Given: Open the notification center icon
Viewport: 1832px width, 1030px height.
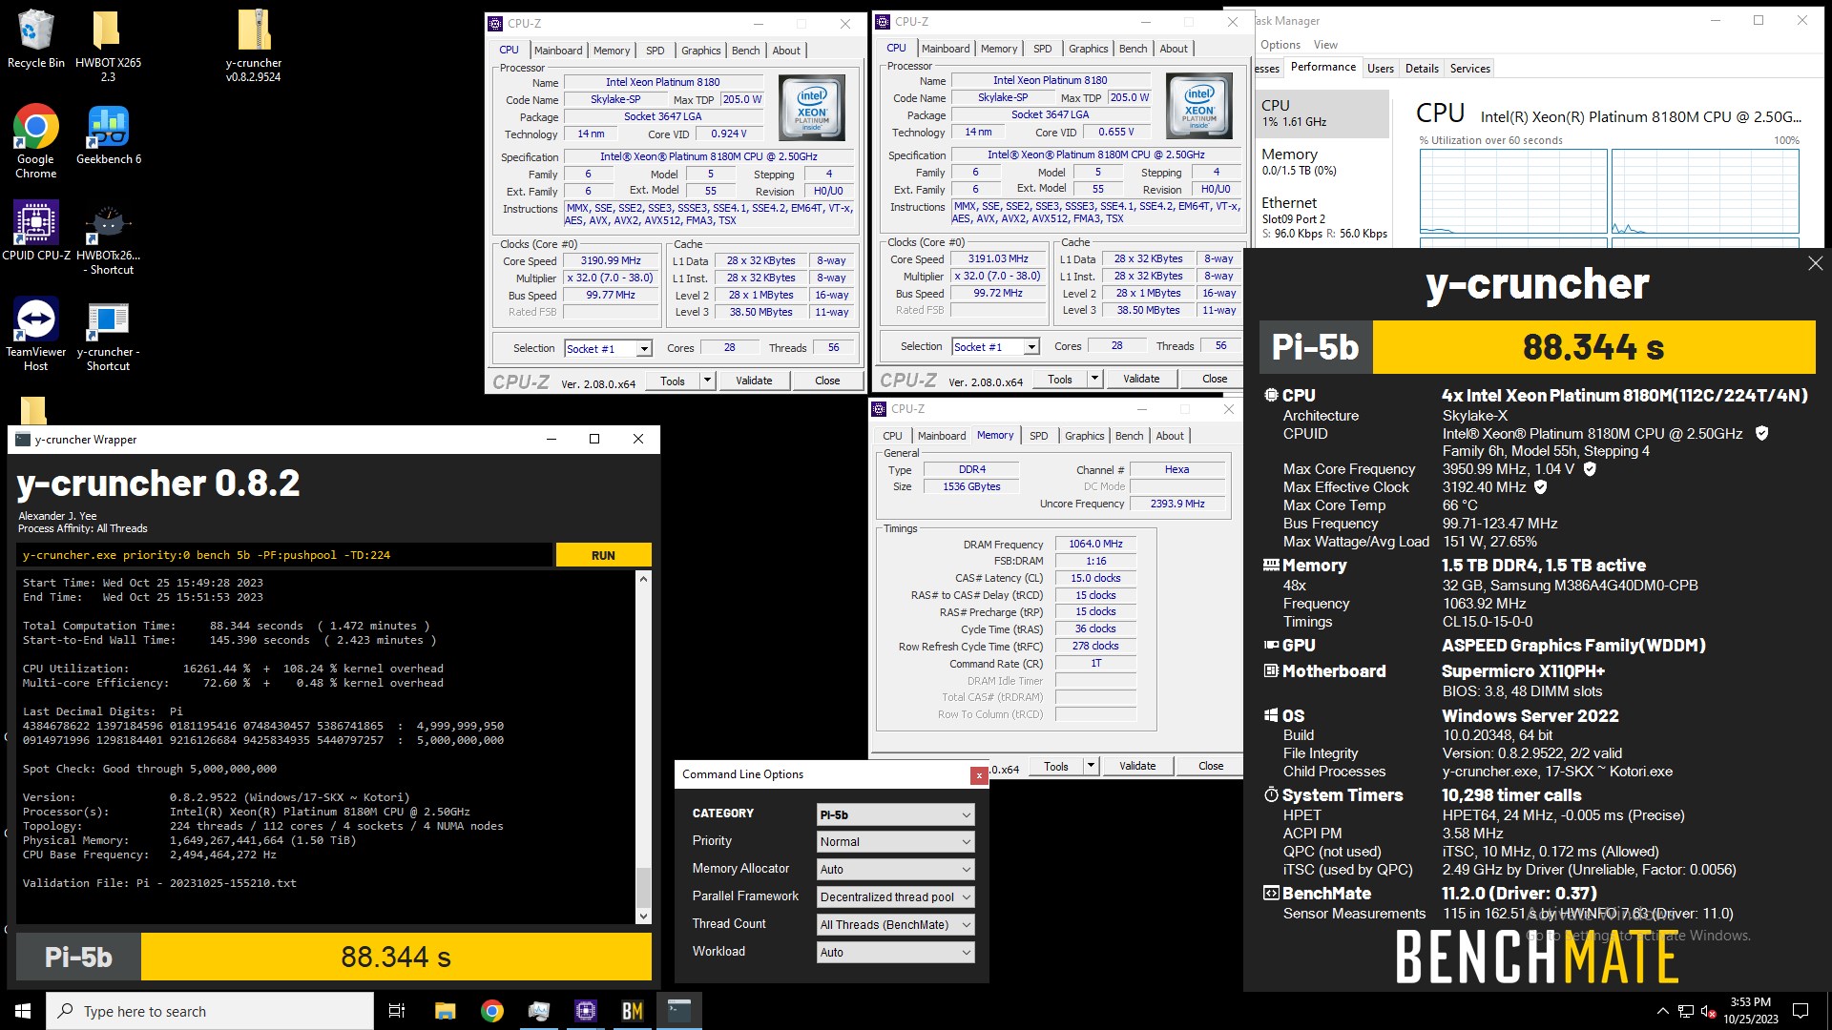Looking at the screenshot, I should (1801, 1011).
